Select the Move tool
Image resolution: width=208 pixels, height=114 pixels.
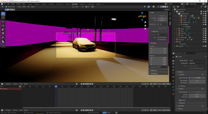[3, 22]
